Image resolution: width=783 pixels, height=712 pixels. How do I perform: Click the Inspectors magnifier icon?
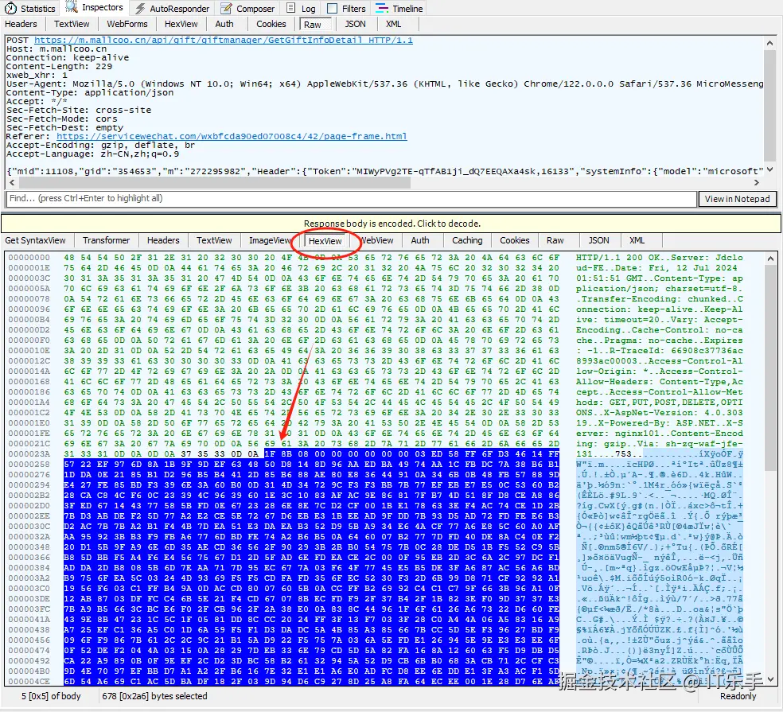[x=72, y=7]
